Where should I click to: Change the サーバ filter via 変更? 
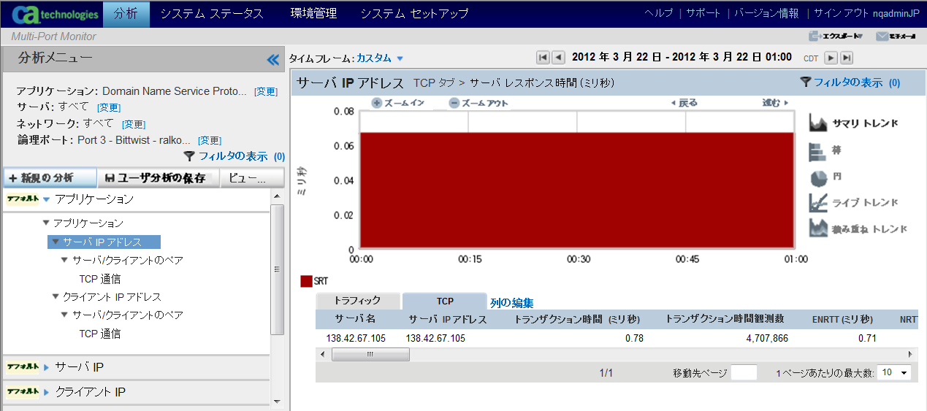[109, 108]
